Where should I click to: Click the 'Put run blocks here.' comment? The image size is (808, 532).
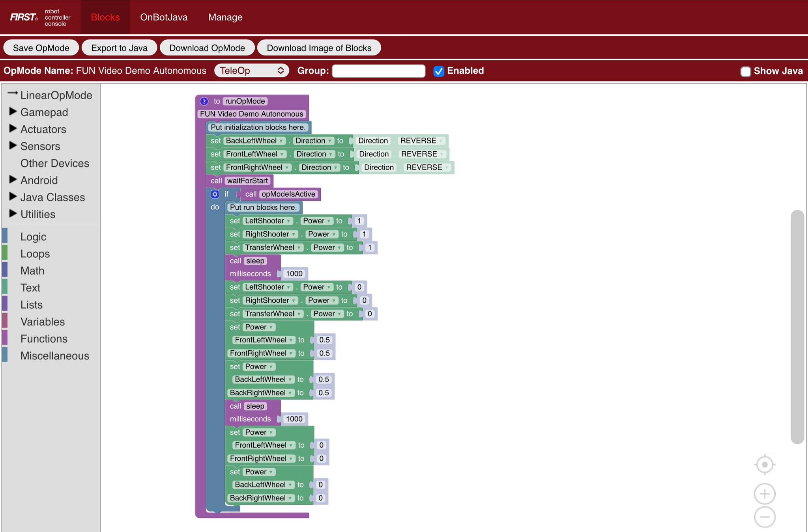point(263,207)
